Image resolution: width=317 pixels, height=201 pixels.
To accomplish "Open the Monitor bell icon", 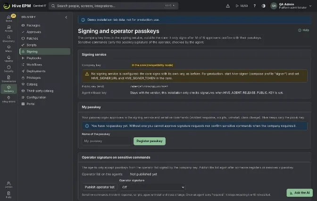I will click(8, 59).
